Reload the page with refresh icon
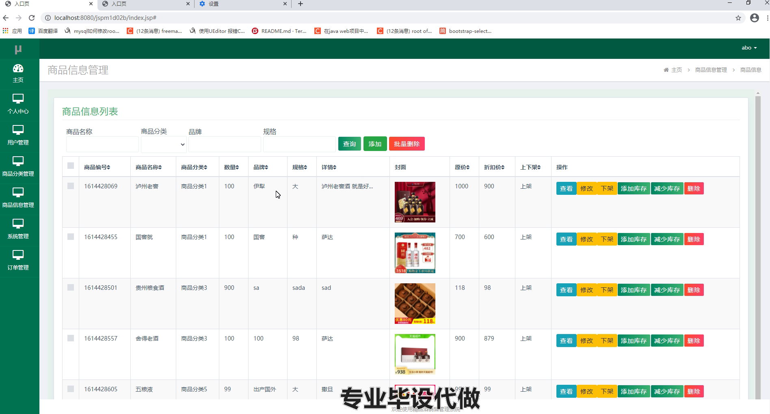Screen dimensions: 770x414 [x=32, y=18]
